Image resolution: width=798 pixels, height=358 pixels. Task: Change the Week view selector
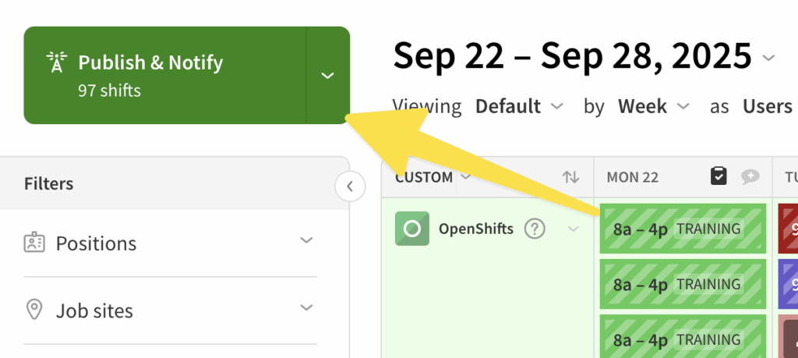point(653,106)
